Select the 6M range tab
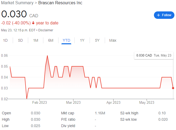The image size is (176, 130). 51,40
